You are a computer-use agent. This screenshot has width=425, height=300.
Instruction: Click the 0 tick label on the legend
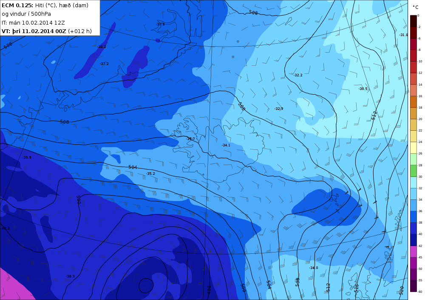coord(419,16)
